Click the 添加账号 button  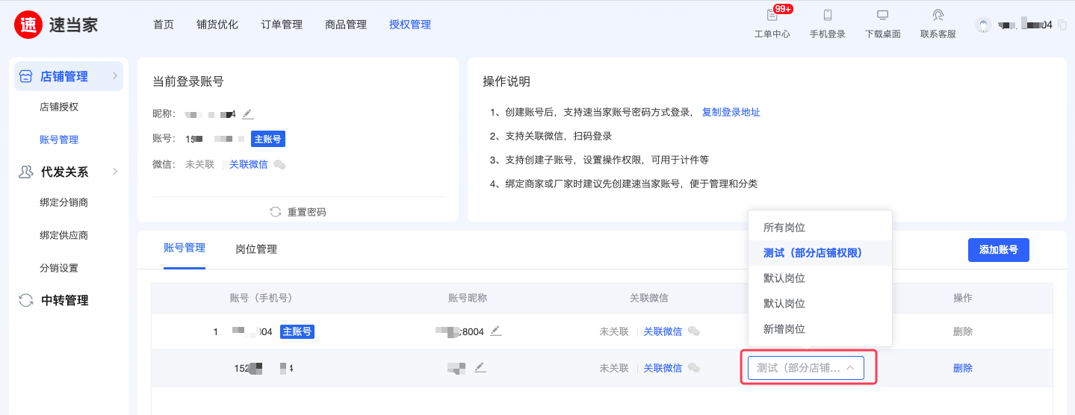coord(998,250)
